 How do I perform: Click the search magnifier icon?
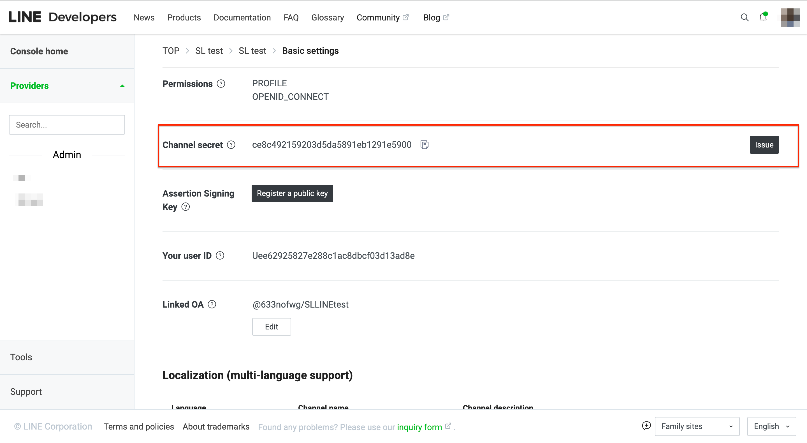(744, 18)
